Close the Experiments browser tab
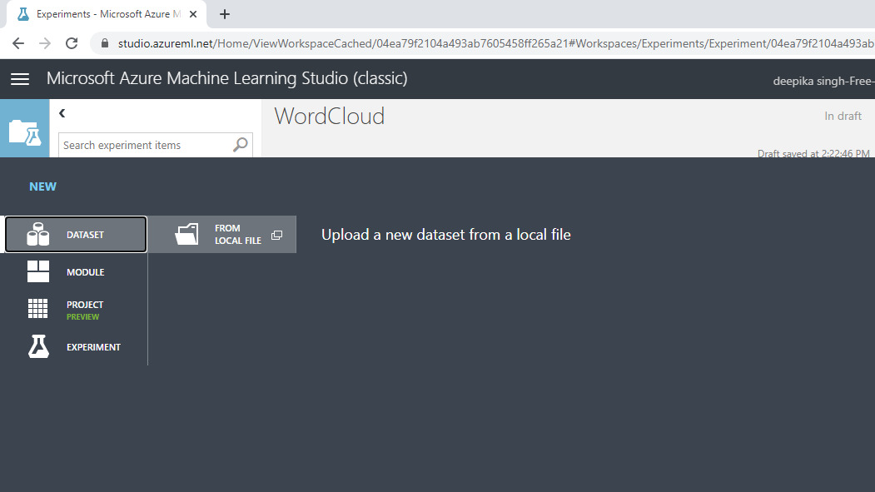Viewport: 875px width, 492px height. 193,14
